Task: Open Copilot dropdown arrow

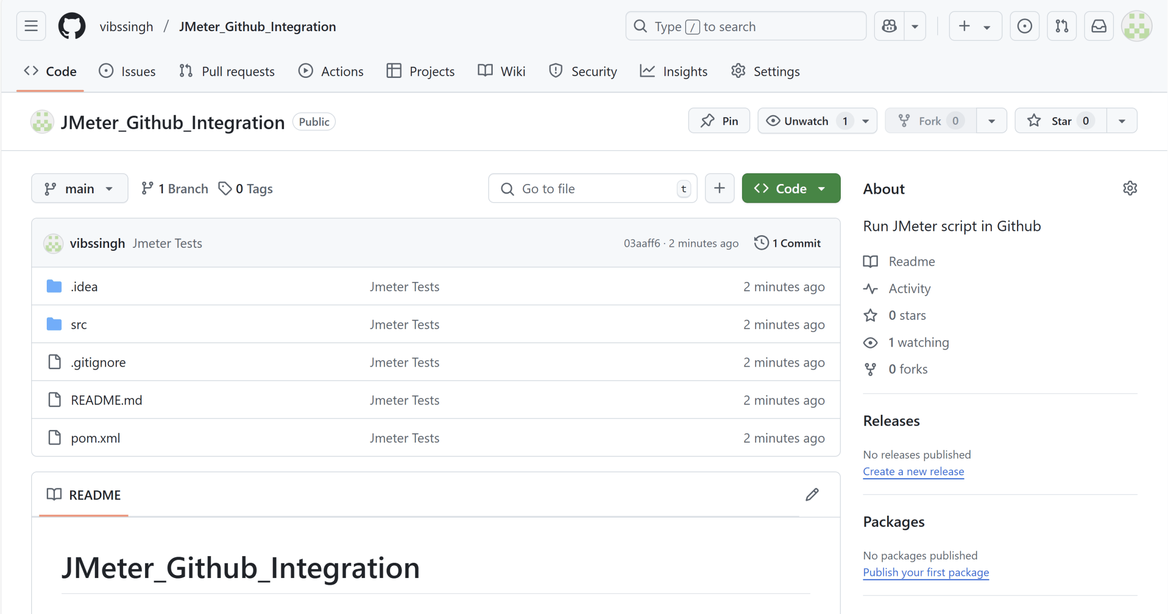Action: pyautogui.click(x=915, y=26)
